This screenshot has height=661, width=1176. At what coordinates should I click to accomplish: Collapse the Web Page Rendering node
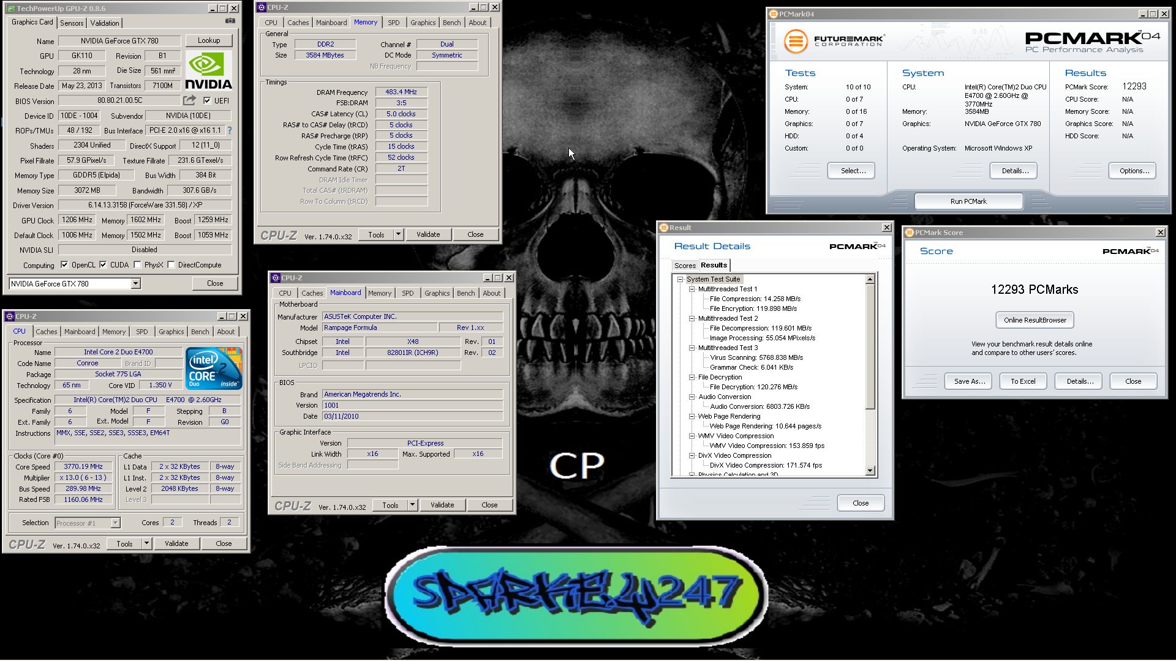click(692, 416)
